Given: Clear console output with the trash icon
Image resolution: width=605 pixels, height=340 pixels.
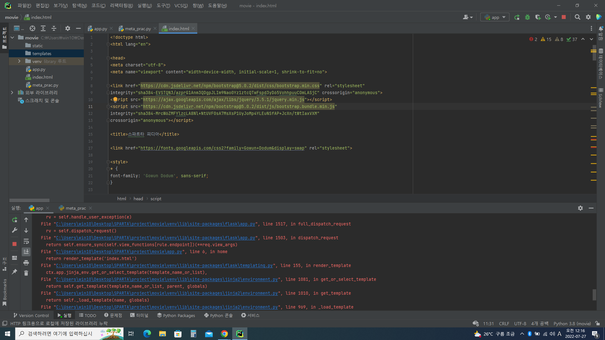Looking at the screenshot, I should click(x=26, y=273).
